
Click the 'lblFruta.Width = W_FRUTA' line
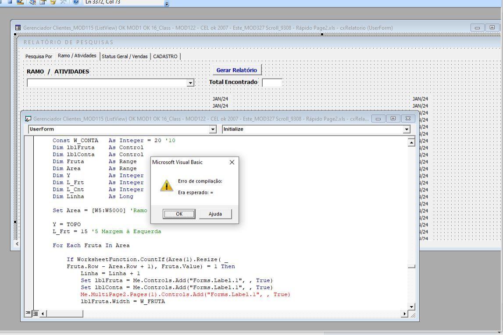pos(122,301)
